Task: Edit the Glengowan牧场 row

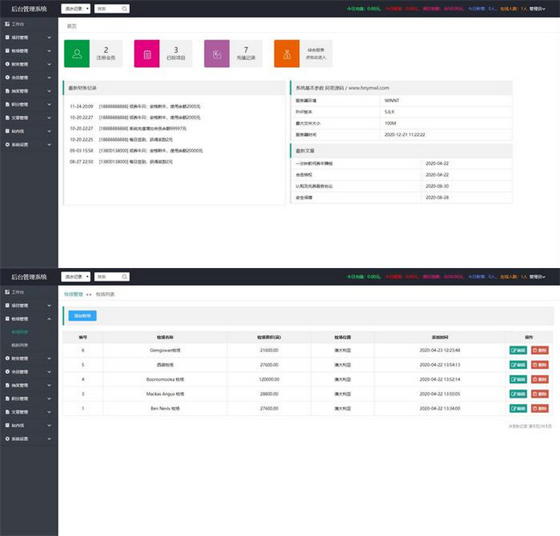Action: click(x=518, y=350)
